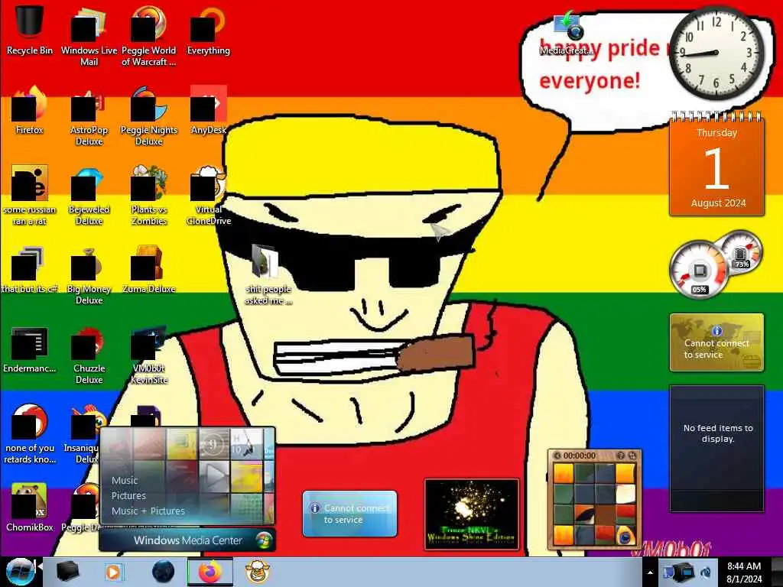Viewport: 783px width, 587px height.
Task: Click the puzzle's question mark show-picture icon
Action: point(621,456)
